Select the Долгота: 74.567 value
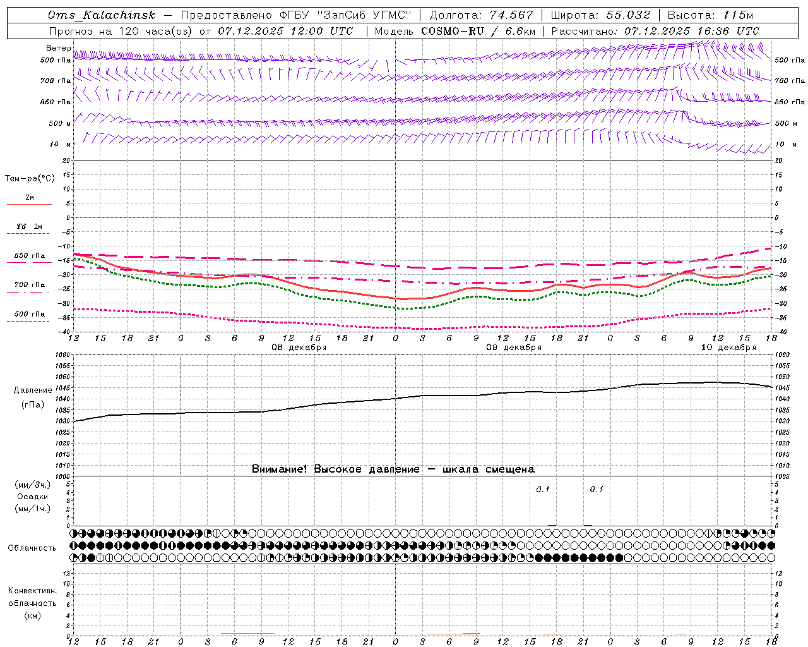 tap(481, 15)
